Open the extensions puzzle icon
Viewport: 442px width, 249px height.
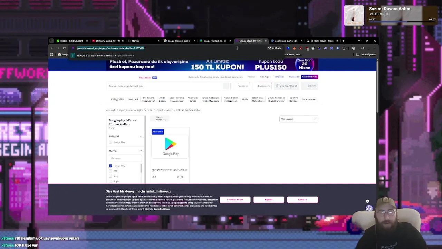coord(344,48)
